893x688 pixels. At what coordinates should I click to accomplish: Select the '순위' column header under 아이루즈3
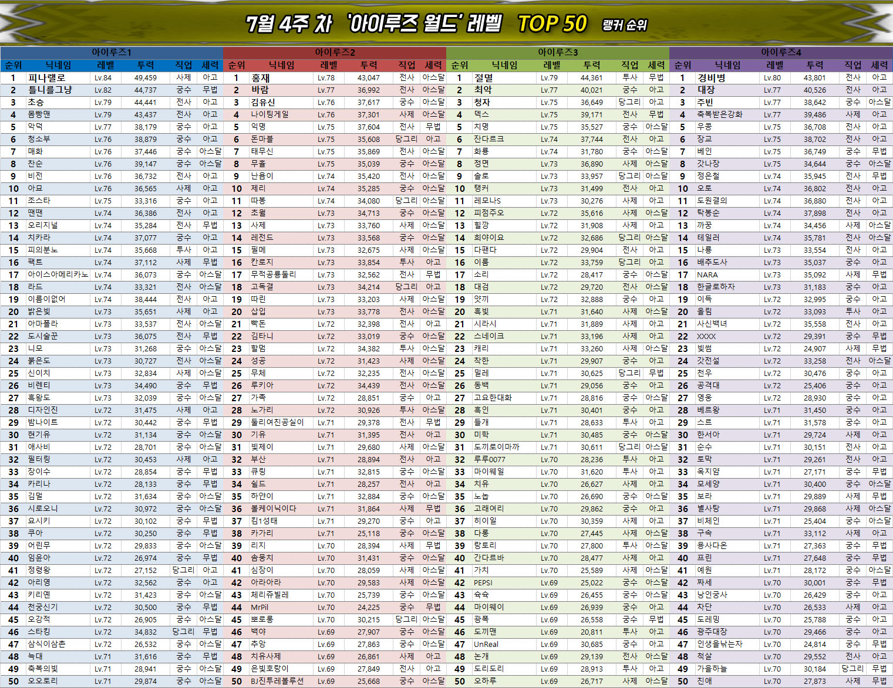tap(460, 65)
